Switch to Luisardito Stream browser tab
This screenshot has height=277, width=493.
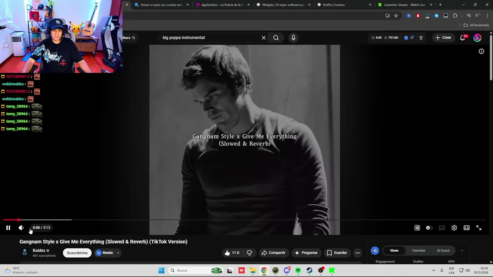coord(405,5)
